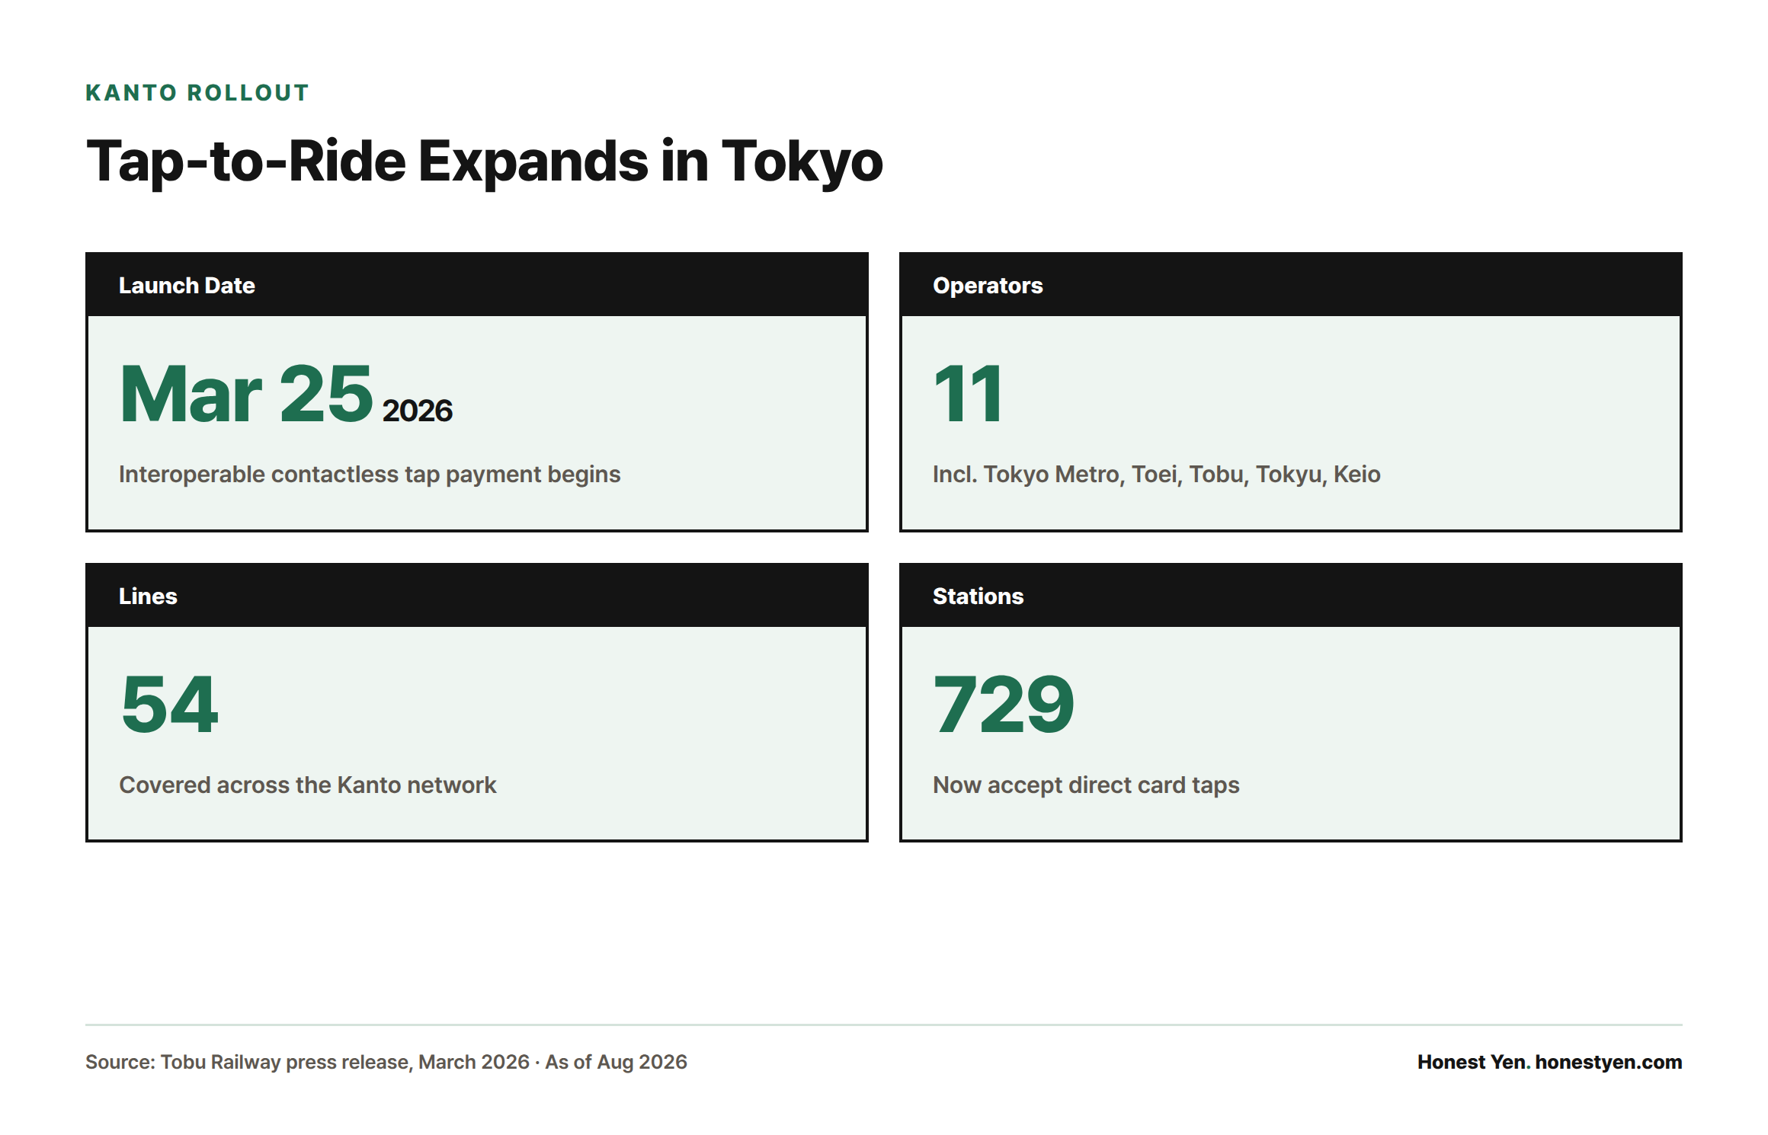Click the '2026' year beside Mar 25
Image resolution: width=1768 pixels, height=1135 pixels.
click(x=418, y=411)
